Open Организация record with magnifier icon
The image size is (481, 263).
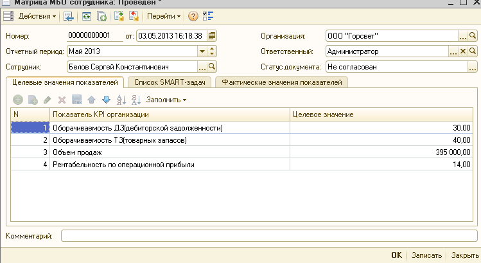tap(473, 35)
